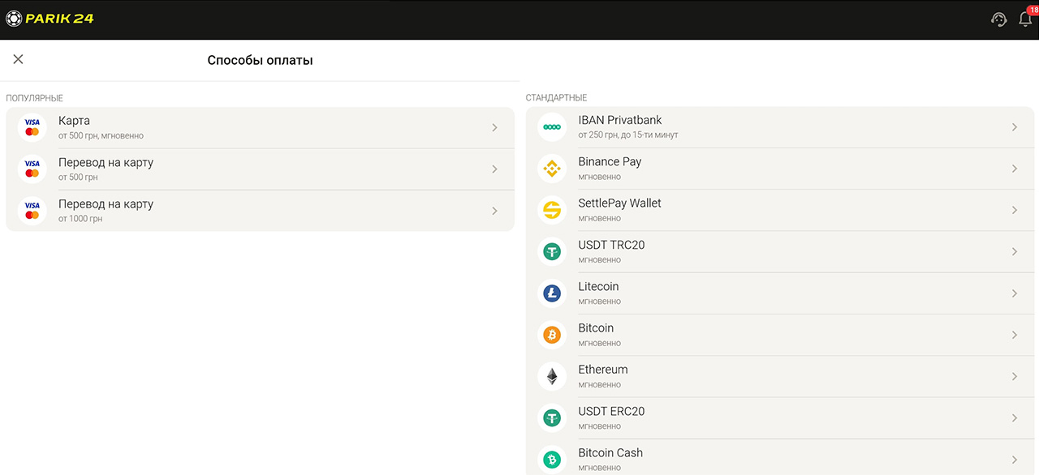Click the orange Bitcoin coin icon

552,335
